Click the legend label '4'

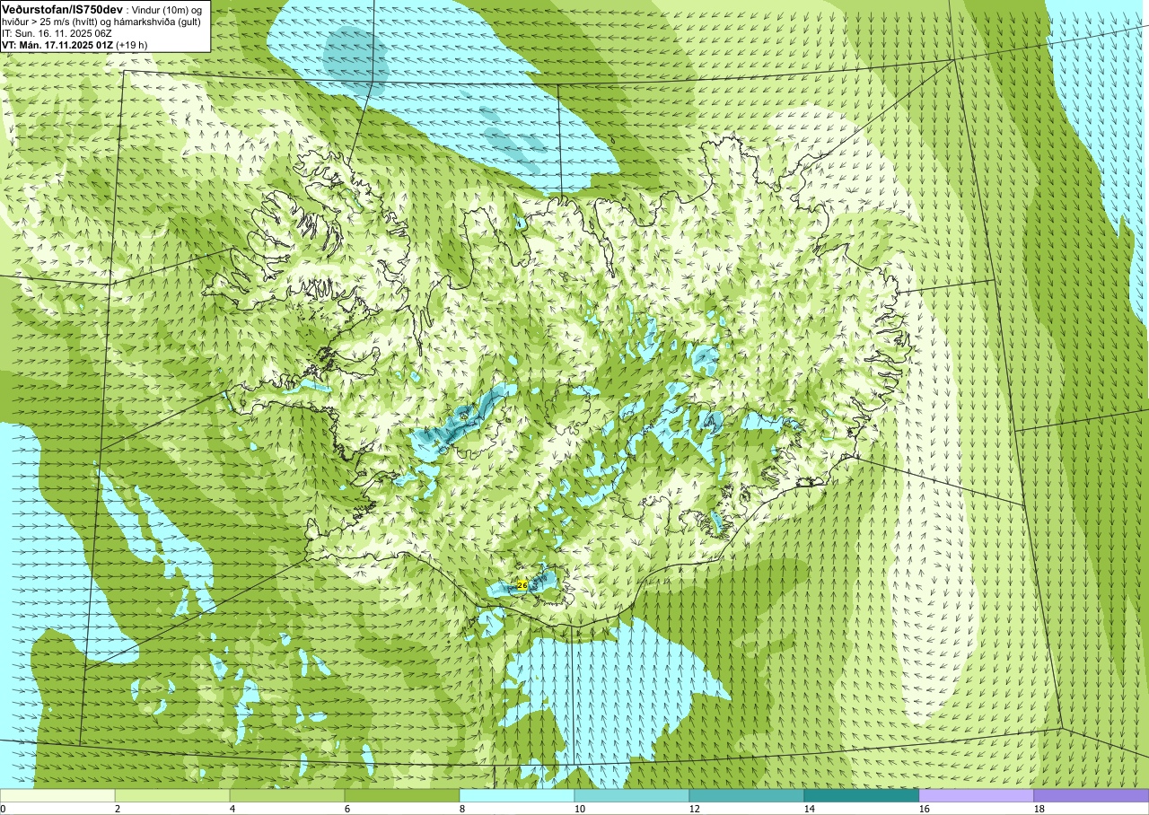coord(232,809)
